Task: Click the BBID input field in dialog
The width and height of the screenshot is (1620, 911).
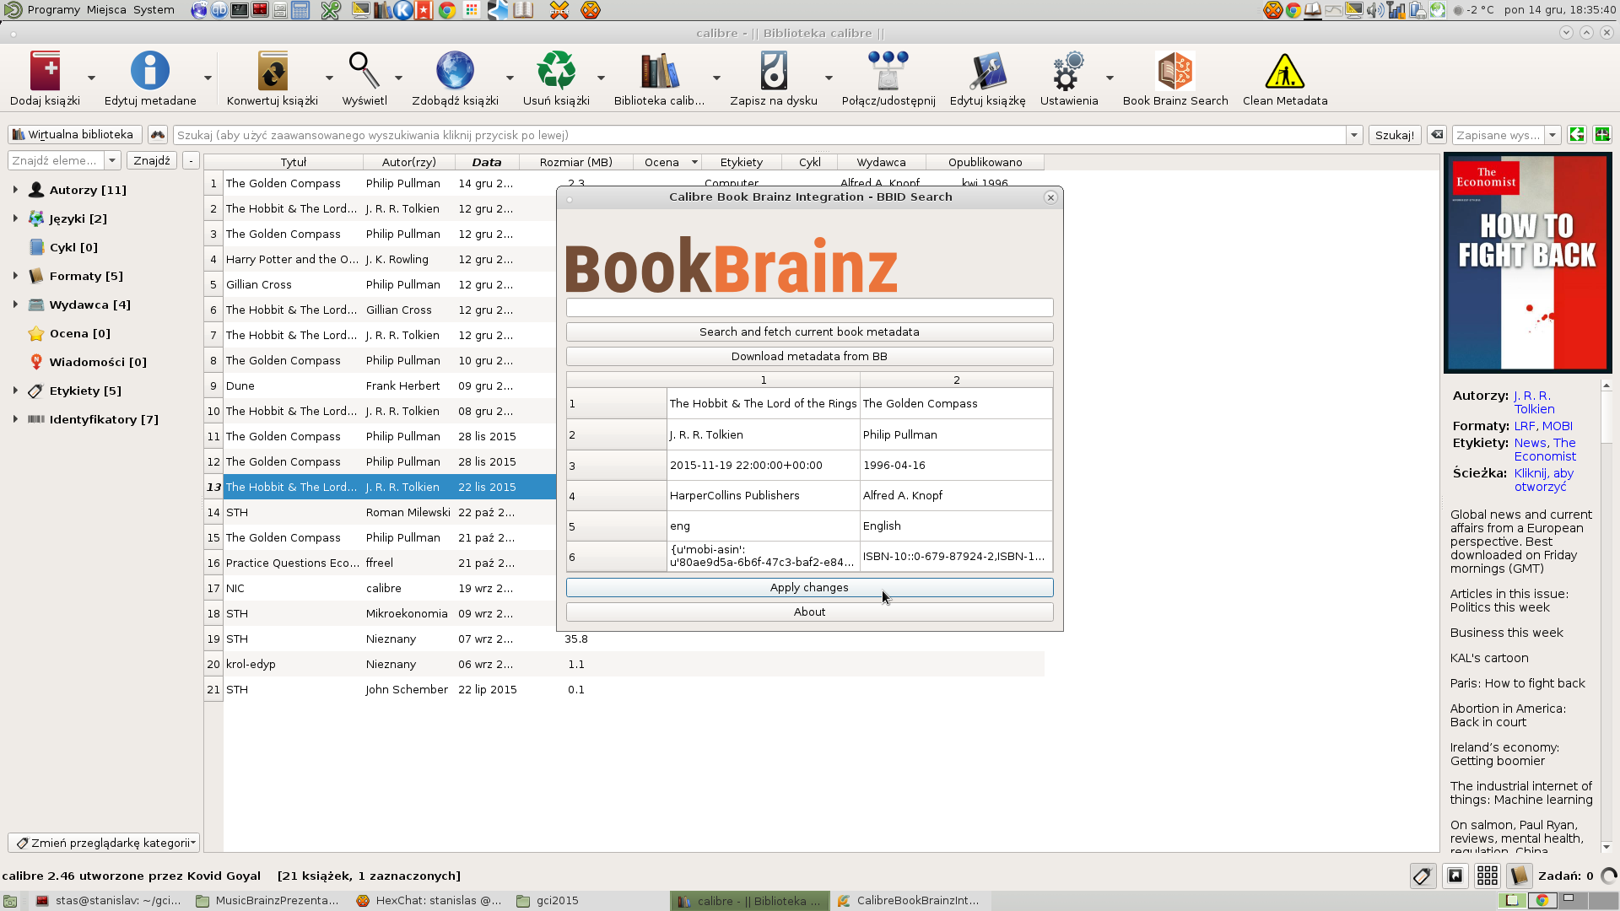Action: [809, 307]
